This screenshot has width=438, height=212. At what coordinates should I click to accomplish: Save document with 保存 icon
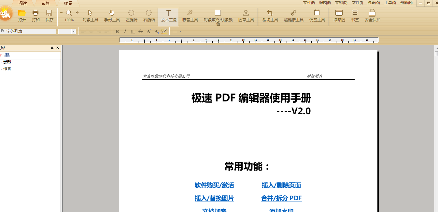pyautogui.click(x=49, y=15)
